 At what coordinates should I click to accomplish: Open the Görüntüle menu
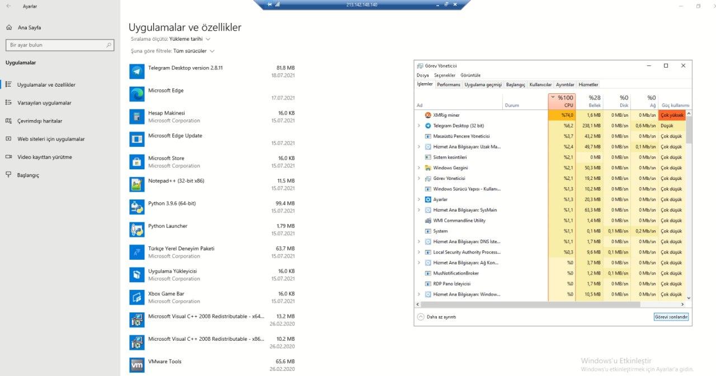point(470,75)
